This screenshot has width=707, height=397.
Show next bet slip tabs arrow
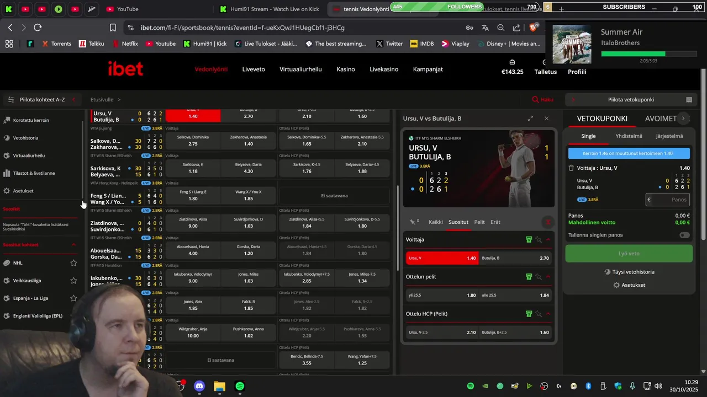tap(683, 119)
